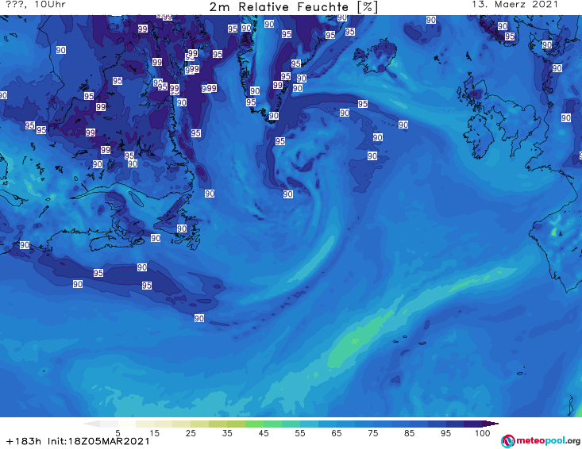The image size is (582, 449).
Task: Click the legend value '75'
Action: pos(373,433)
